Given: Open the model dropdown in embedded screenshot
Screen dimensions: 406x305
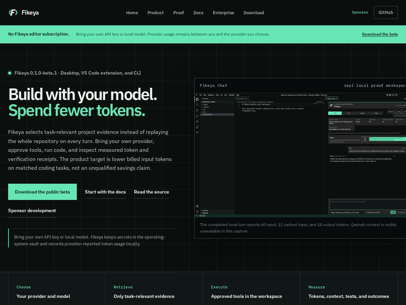Looking at the screenshot, I should [x=347, y=212].
